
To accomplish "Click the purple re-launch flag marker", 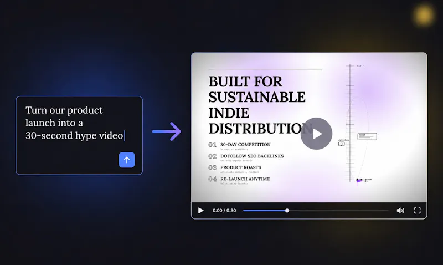I will (359, 182).
